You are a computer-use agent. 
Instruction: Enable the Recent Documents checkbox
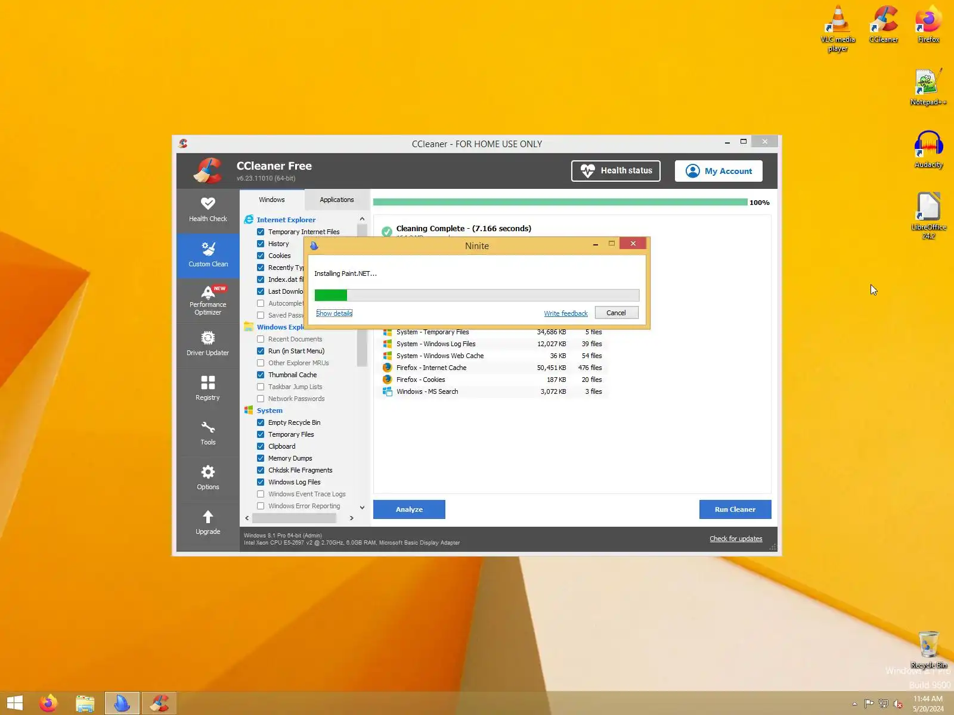coord(261,339)
